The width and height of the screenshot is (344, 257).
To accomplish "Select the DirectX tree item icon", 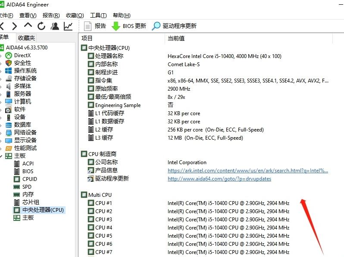I will (x=9, y=55).
